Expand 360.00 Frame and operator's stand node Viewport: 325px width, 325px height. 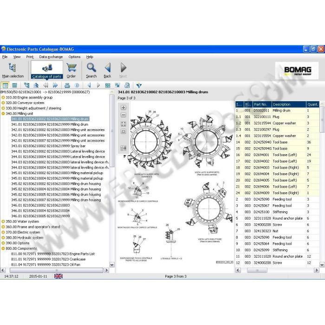tap(3, 227)
